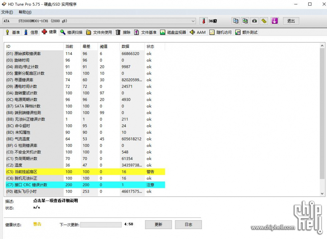Select the (BB) 无法纠正错误计数 row
The height and width of the screenshot is (239, 327).
(x=85, y=119)
